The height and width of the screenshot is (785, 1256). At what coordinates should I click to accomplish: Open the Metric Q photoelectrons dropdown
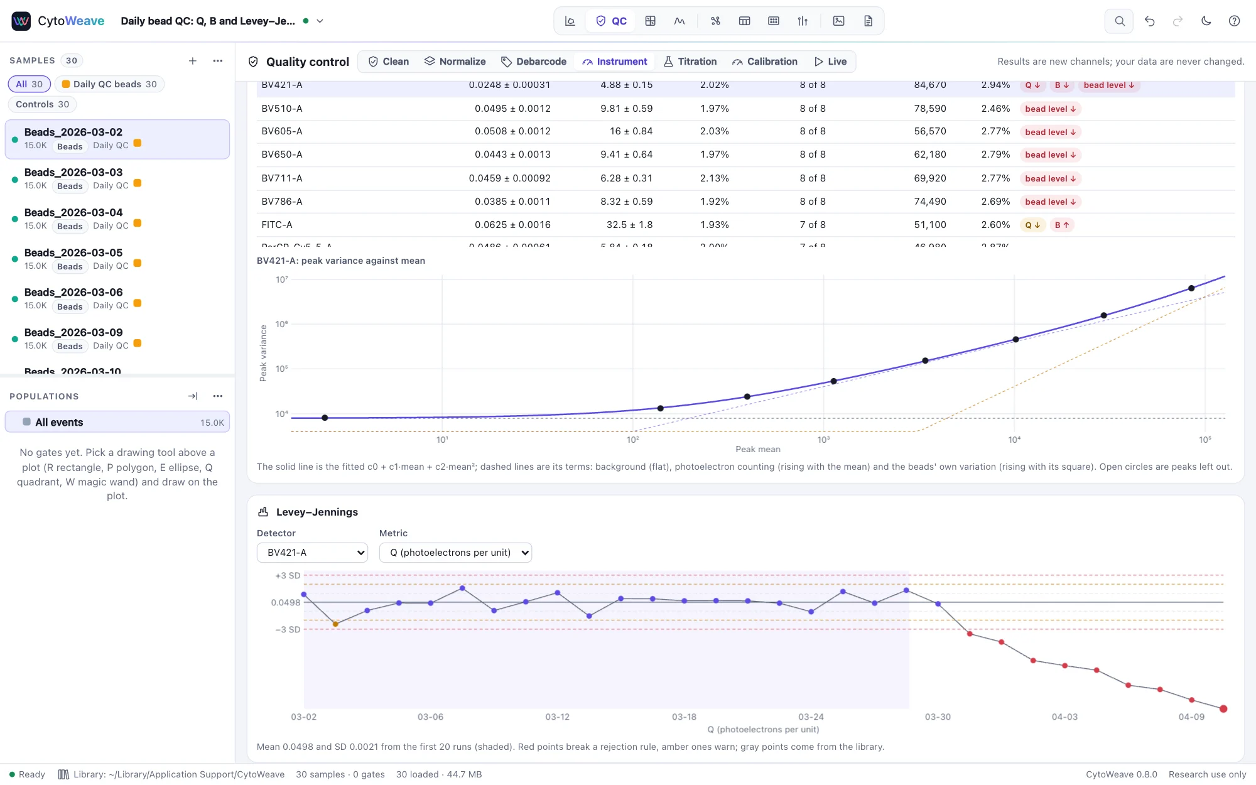tap(455, 553)
